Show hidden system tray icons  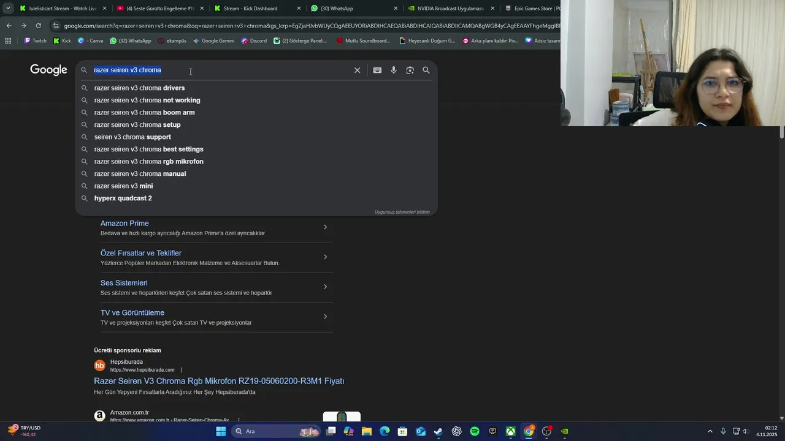(710, 431)
